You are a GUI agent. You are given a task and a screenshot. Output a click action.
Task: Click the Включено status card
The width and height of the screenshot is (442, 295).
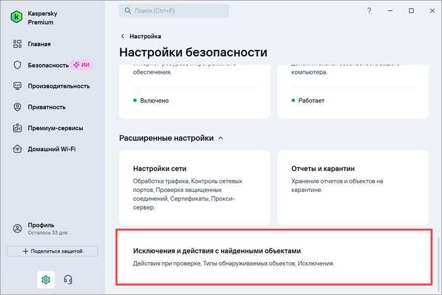tap(194, 92)
